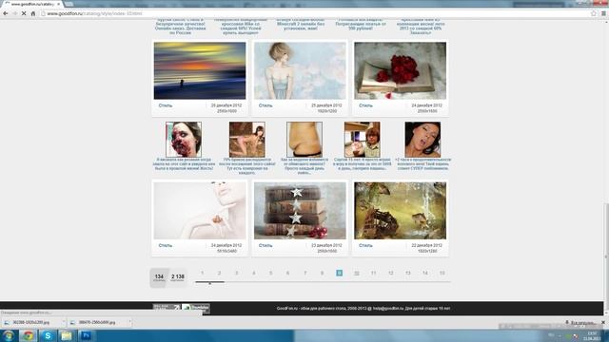Screen dimensions: 609x342
Task: Click the belly fat ad image
Action: pos(304,140)
